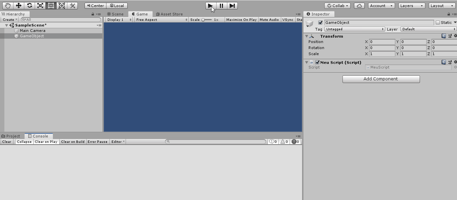
Task: Toggle Error Pause
Action: pyautogui.click(x=97, y=142)
